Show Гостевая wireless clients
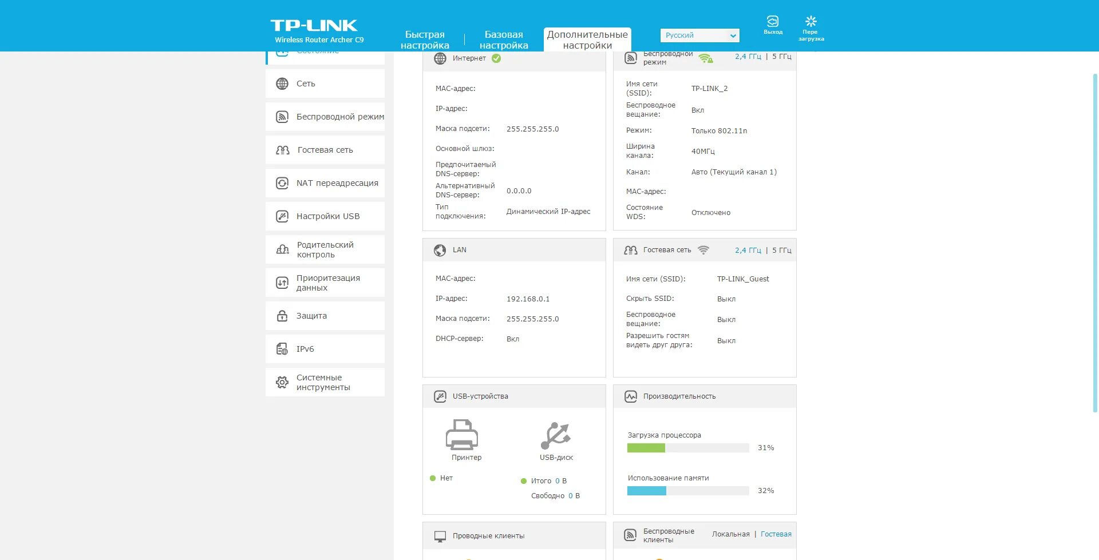The height and width of the screenshot is (560, 1099). [776, 534]
